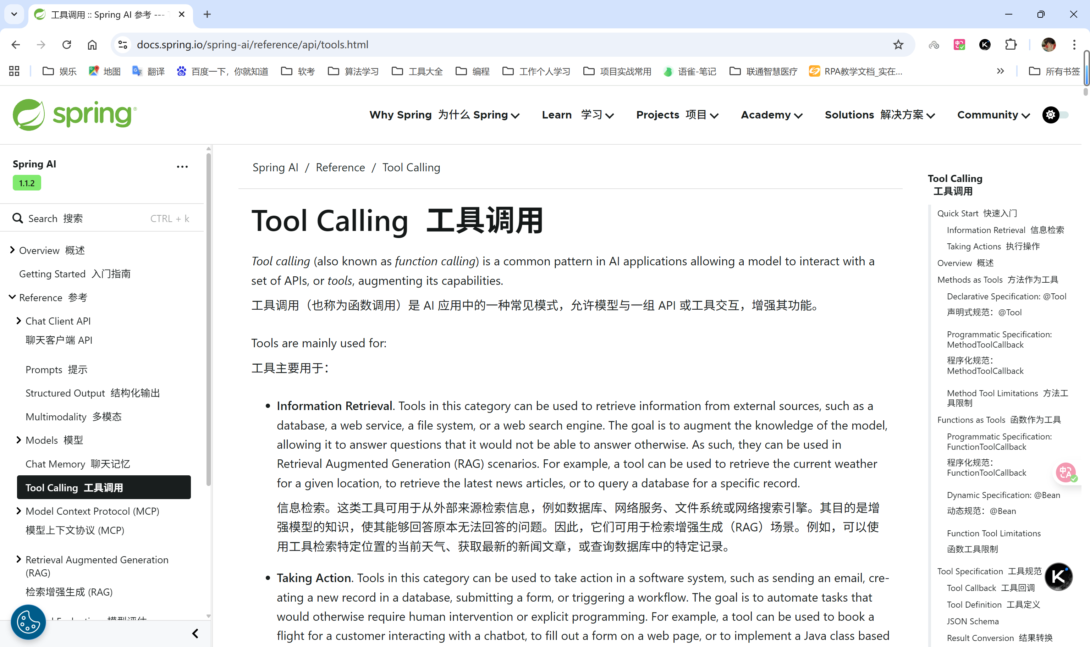Screen dimensions: 1090x647
Task: Open the browser extensions puzzle icon
Action: (x=1010, y=44)
